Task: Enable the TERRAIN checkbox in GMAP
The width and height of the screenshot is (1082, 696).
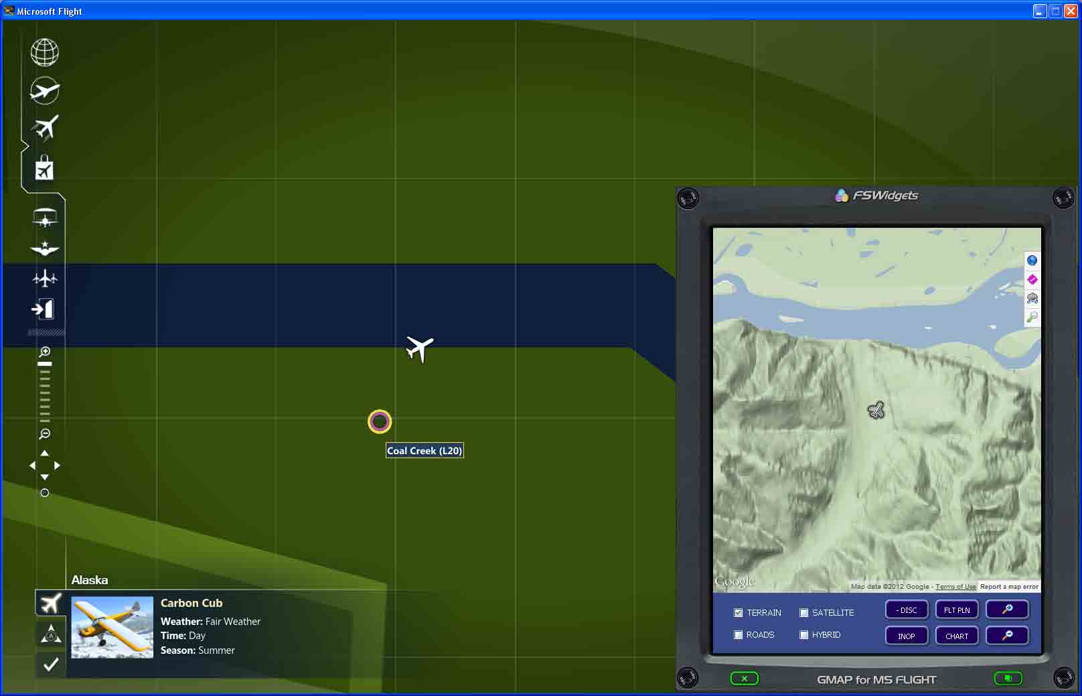Action: pyautogui.click(x=738, y=612)
